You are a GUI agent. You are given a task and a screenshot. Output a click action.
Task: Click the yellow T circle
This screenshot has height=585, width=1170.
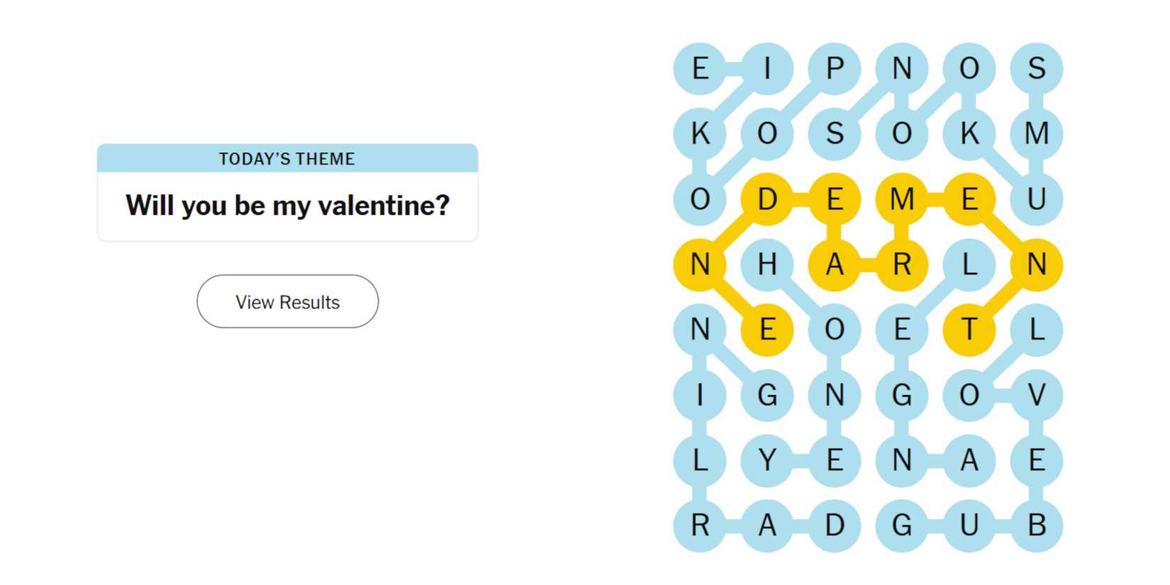click(969, 330)
